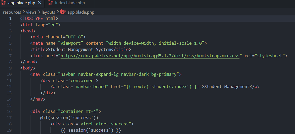Switch to the app.blade.php tab
This screenshot has height=134, width=295.
(22, 3)
